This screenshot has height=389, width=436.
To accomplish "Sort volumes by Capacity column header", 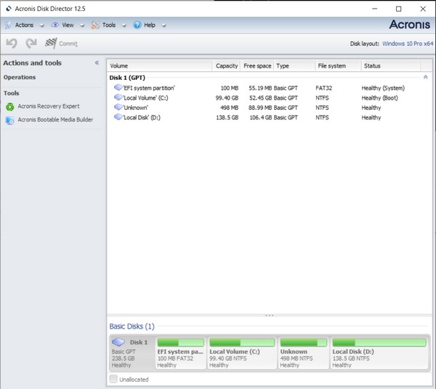I will (227, 65).
